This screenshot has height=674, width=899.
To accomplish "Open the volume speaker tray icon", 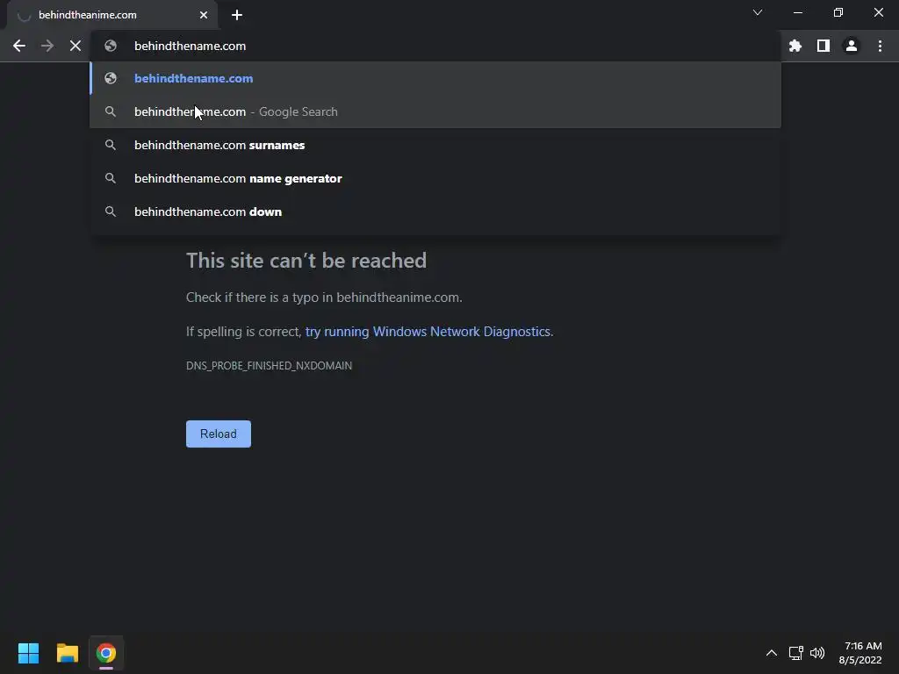I will 817,653.
